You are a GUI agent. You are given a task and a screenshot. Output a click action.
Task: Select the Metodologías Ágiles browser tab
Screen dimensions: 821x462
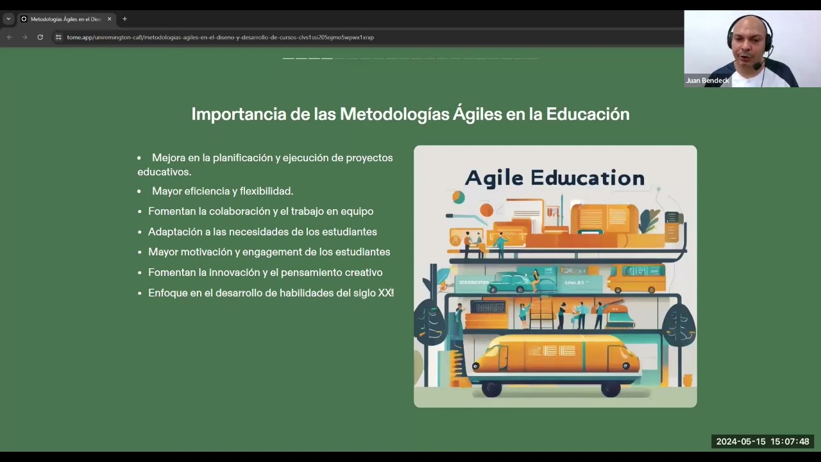point(65,19)
